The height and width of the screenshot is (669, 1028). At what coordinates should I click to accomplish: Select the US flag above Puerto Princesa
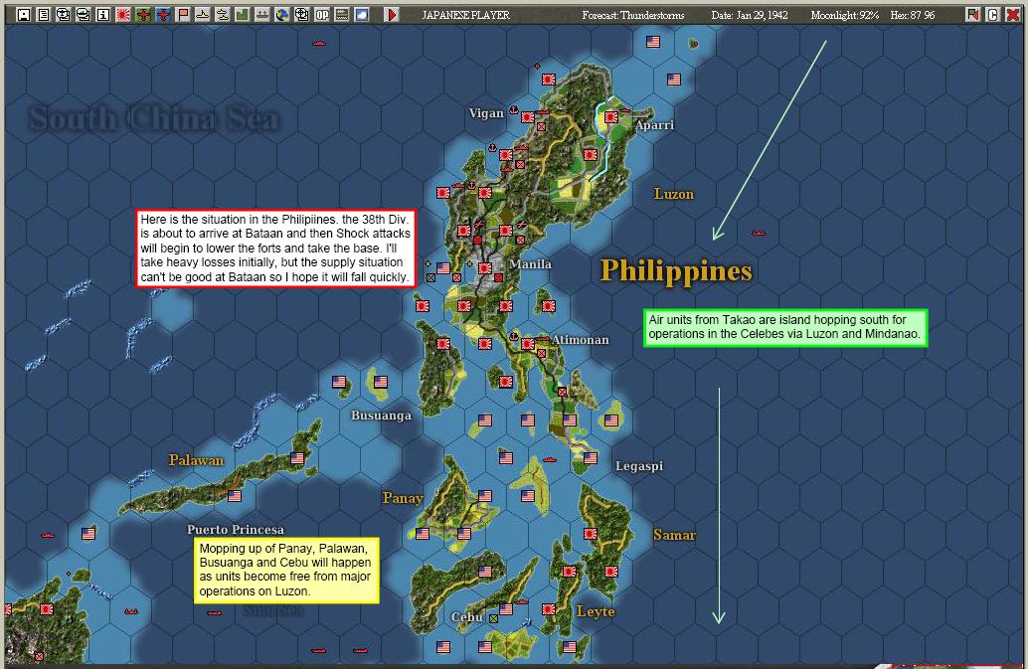pos(234,496)
